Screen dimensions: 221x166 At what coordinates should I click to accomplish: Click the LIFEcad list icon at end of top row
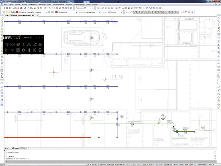(x=40, y=45)
